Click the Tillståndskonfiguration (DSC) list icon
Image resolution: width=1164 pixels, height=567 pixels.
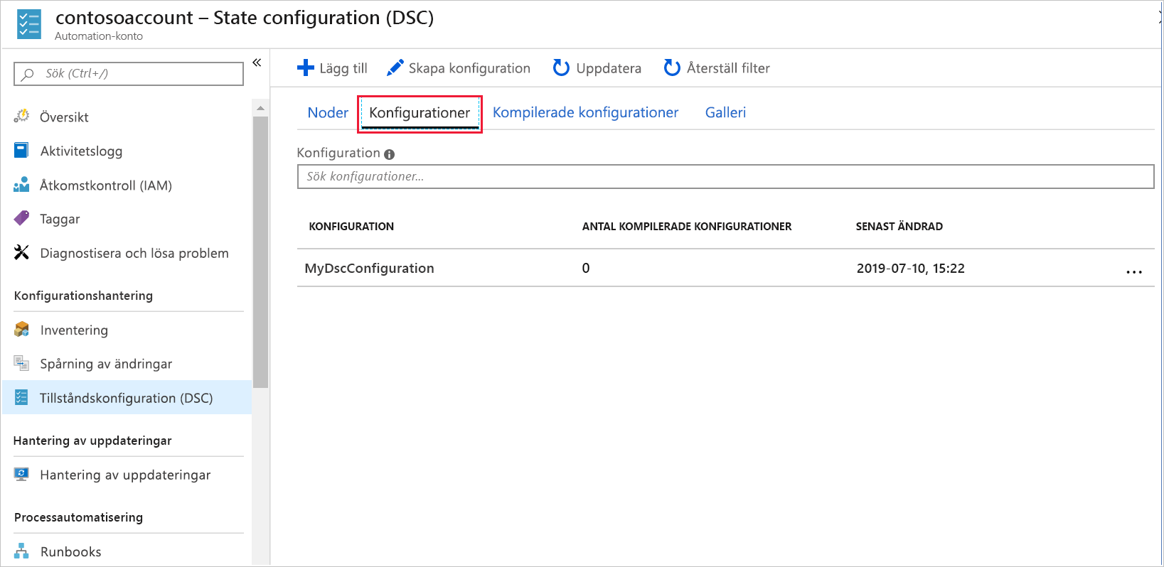tap(22, 397)
